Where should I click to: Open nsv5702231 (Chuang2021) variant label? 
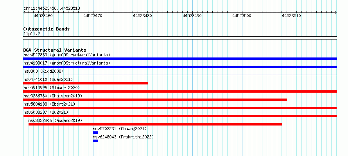tap(120, 129)
